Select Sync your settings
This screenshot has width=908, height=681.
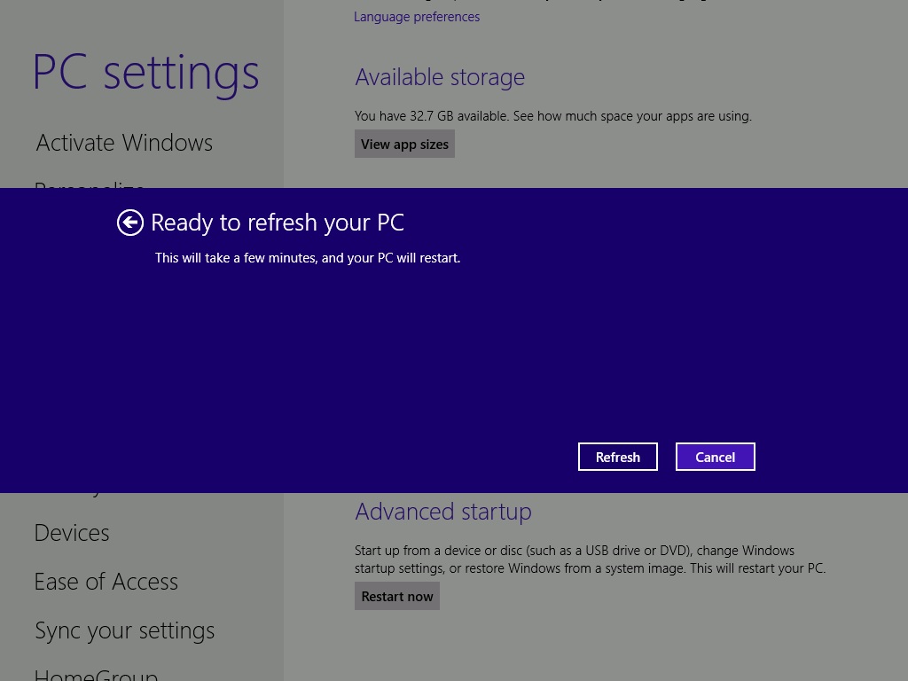(x=124, y=630)
